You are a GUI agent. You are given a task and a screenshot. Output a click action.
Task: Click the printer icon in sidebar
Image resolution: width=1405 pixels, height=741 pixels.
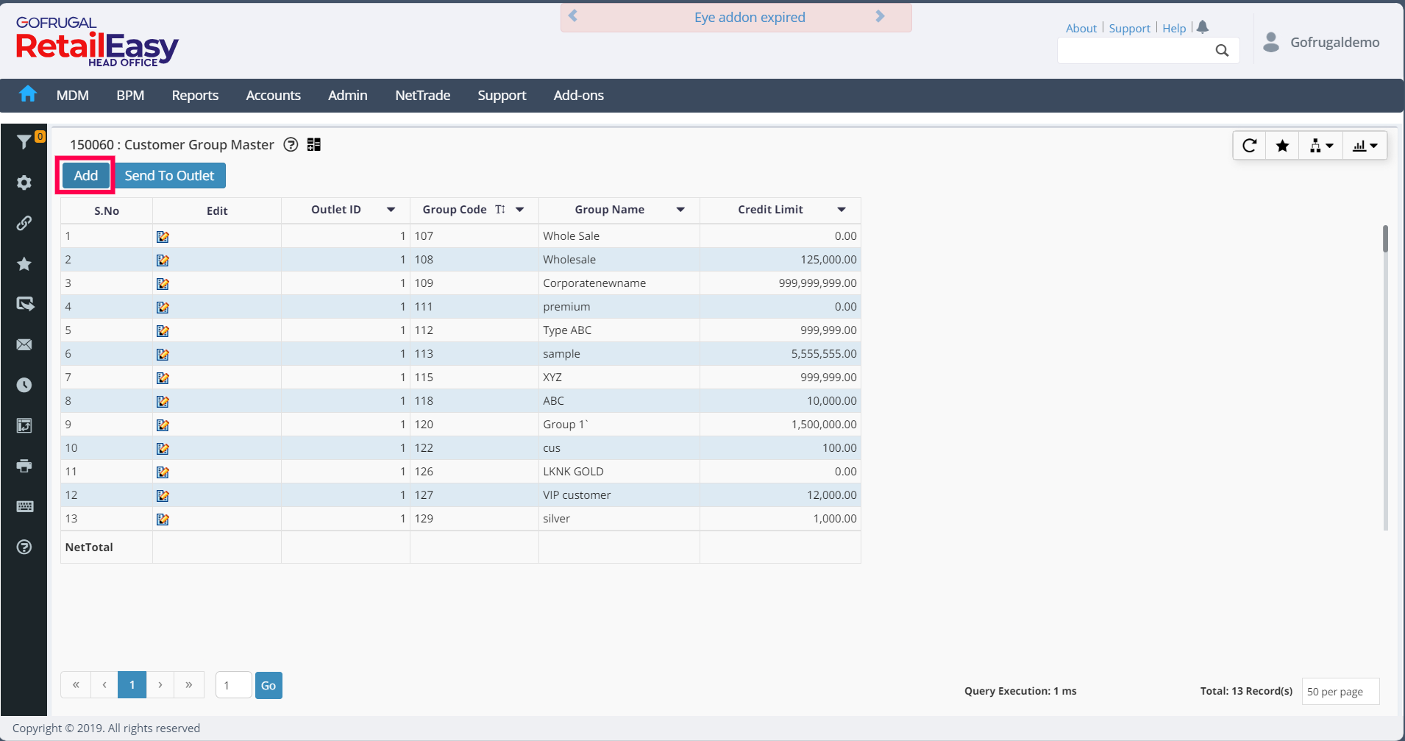[x=24, y=466]
